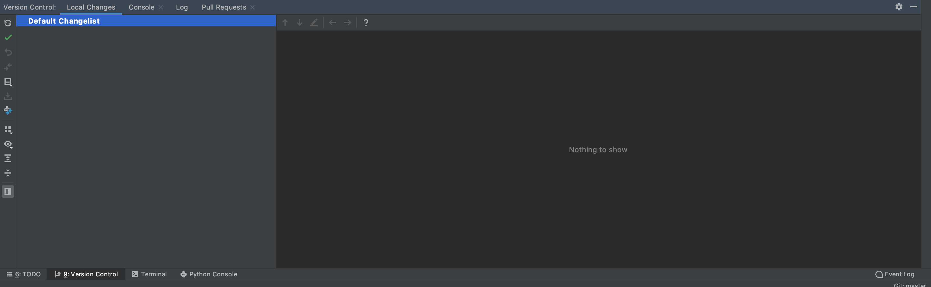Open the diff help question mark
Screen dimensions: 931x287
tap(366, 22)
